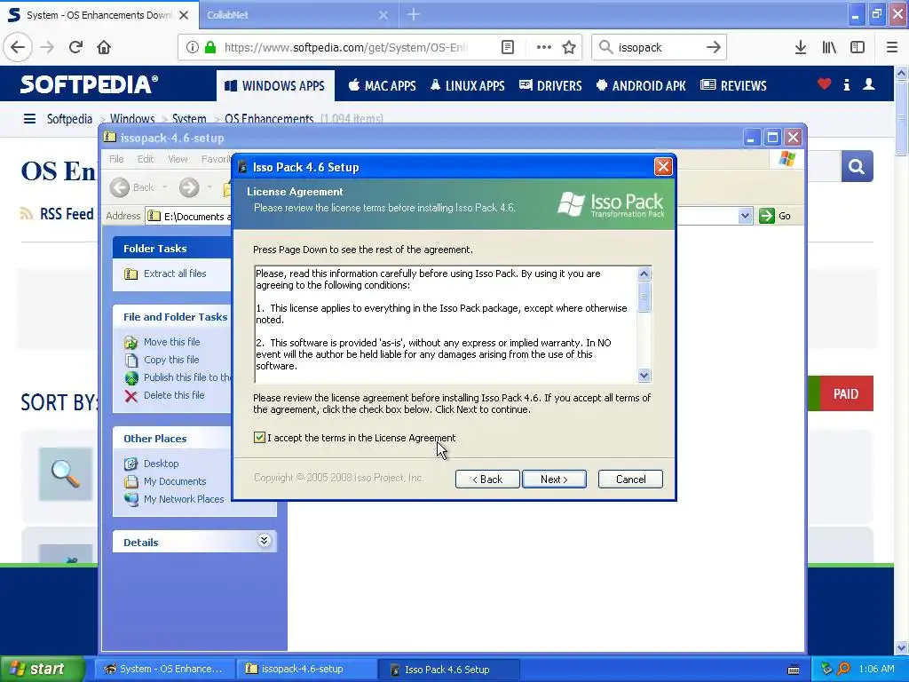Screen dimensions: 909x682
Task: Open Android APK section
Action: point(641,85)
